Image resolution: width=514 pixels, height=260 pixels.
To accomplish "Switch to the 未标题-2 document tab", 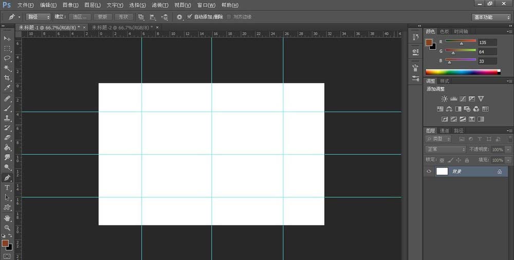I will [x=122, y=27].
